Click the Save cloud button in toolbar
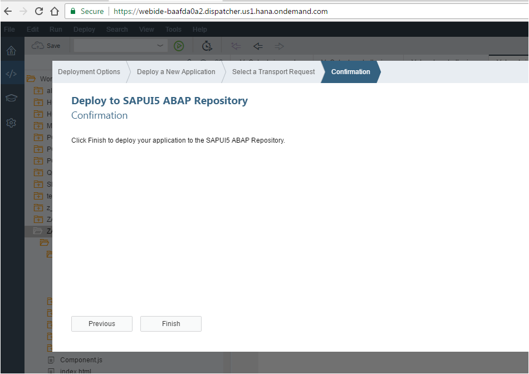The image size is (529, 374). tap(46, 46)
